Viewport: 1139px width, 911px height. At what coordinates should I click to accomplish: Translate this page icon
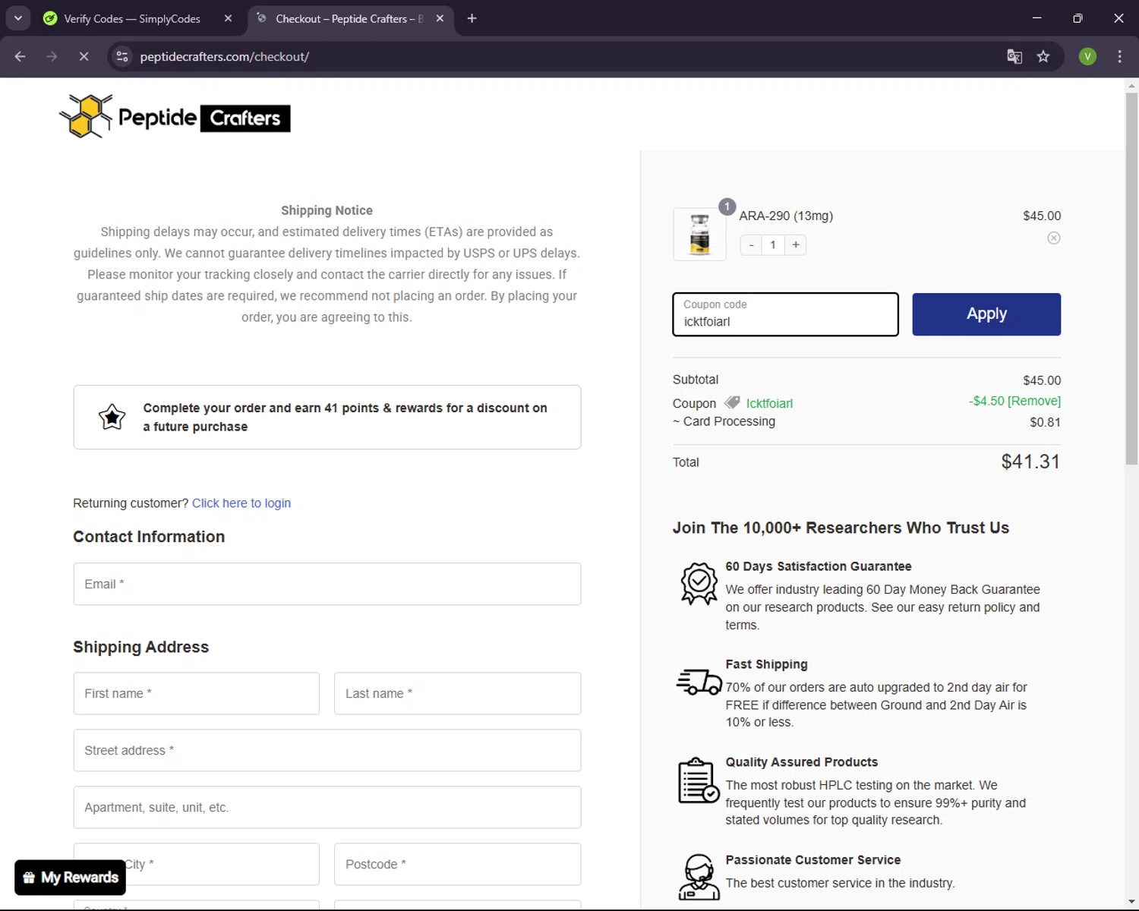point(1014,56)
